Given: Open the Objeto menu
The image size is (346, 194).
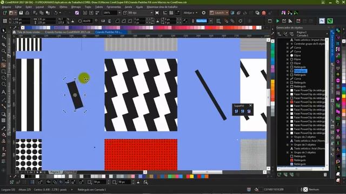Looking at the screenshot, I should (52, 7).
